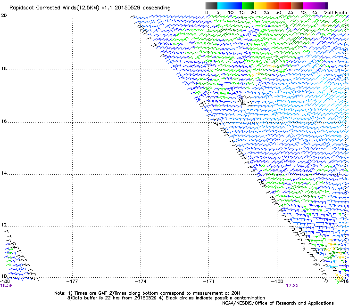Viewport: 349px width, 306px height.
Task: Click the longitude label '-174'
Action: pos(141,282)
